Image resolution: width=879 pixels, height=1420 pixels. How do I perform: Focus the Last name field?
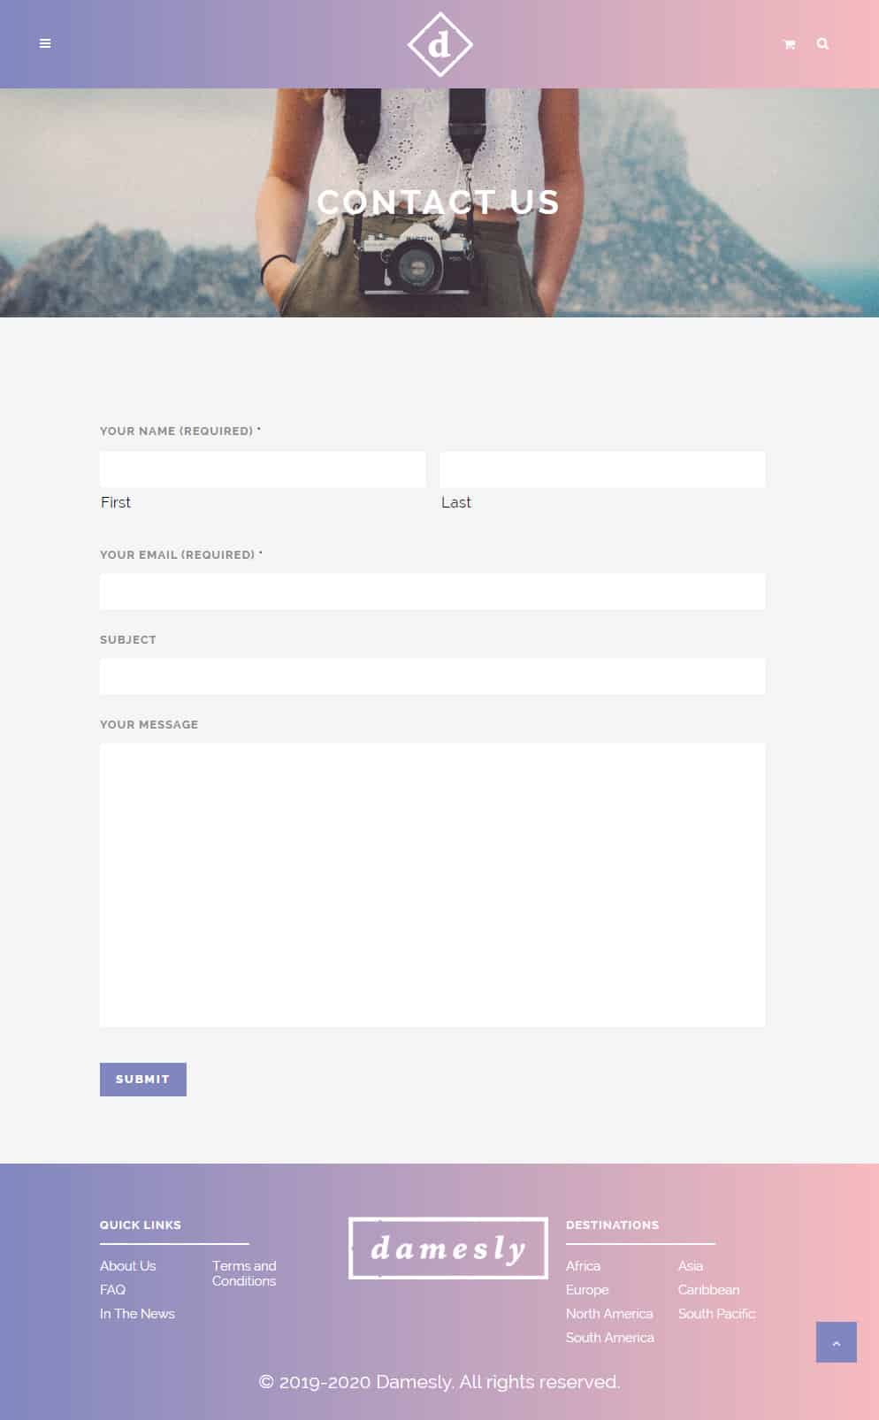point(602,470)
